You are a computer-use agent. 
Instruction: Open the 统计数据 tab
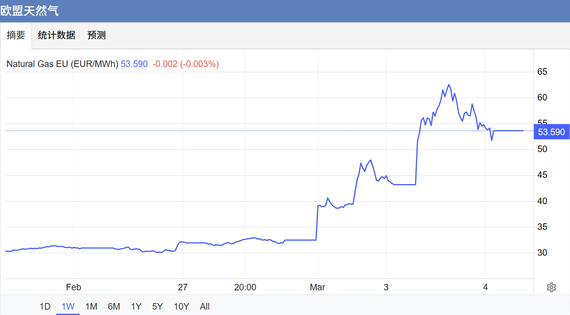pos(56,35)
